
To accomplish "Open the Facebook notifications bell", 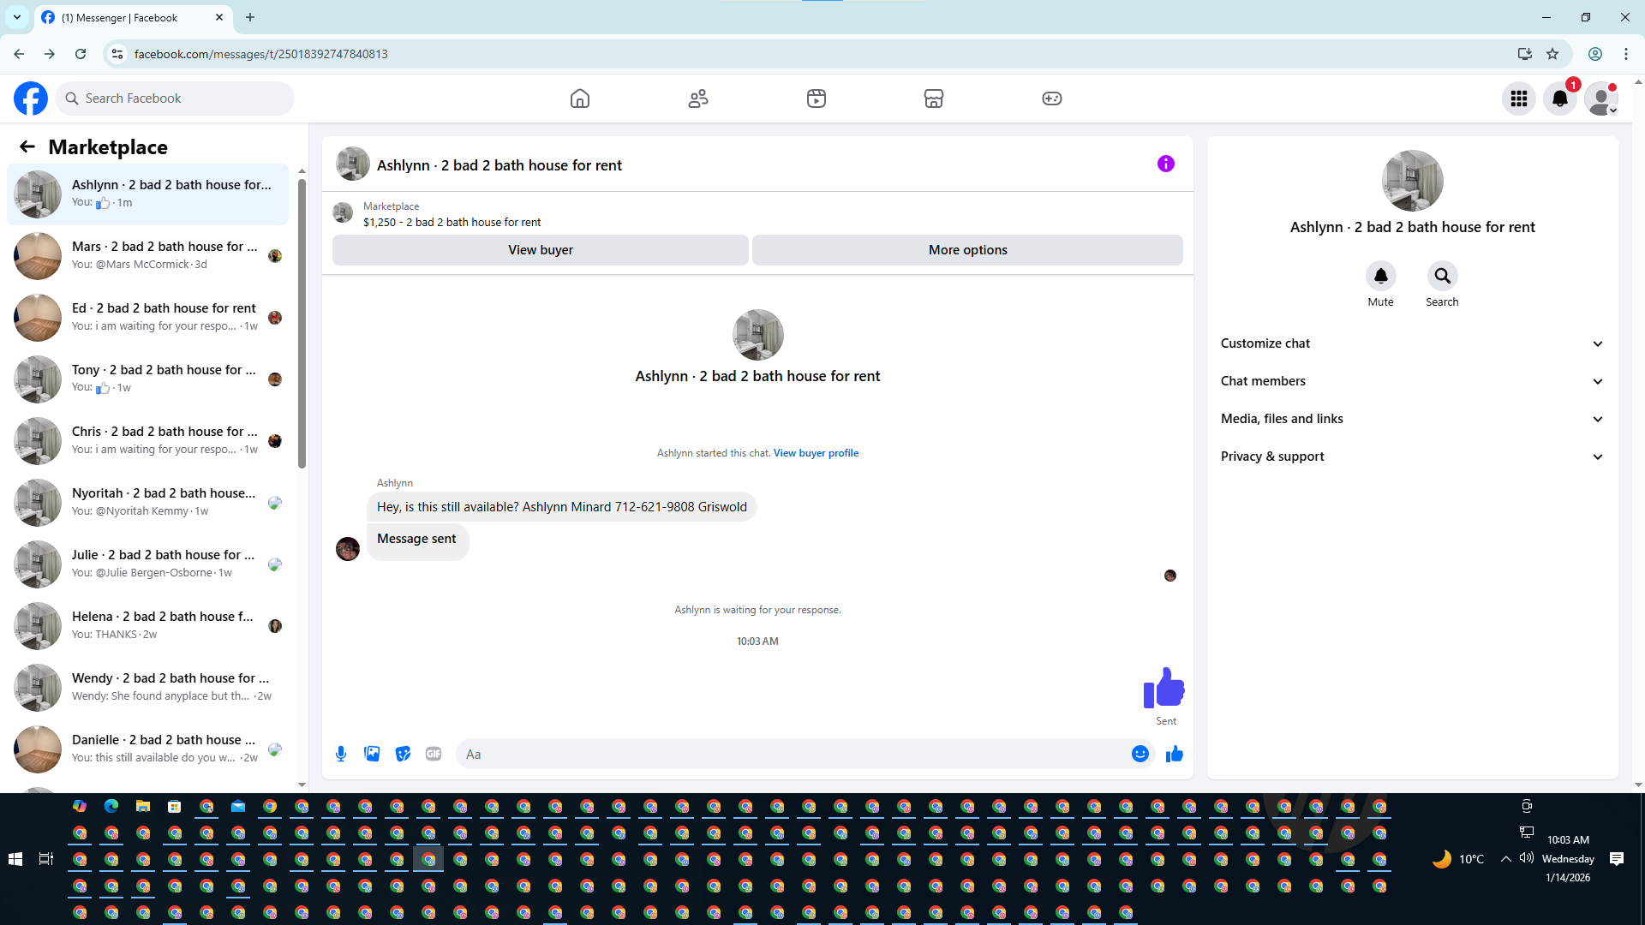I will coord(1560,98).
